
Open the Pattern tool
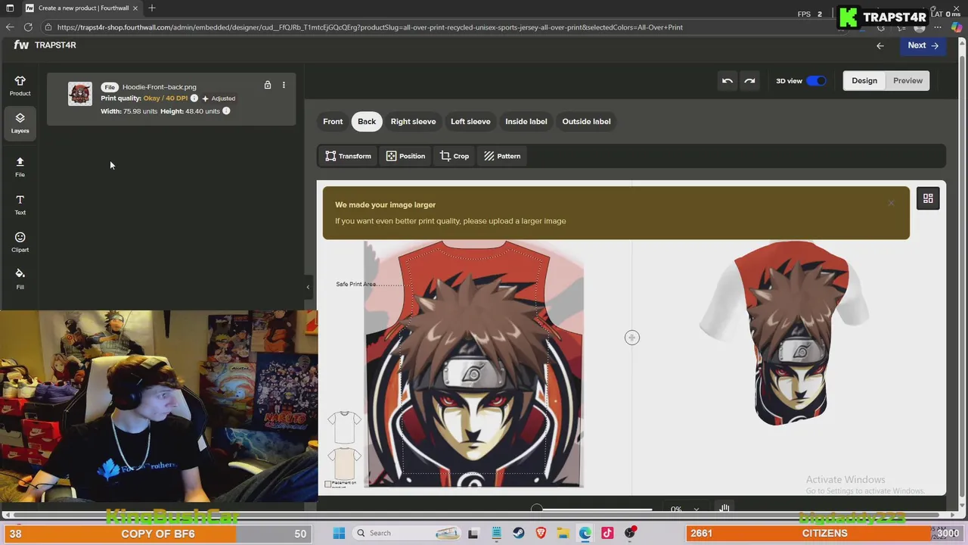pyautogui.click(x=502, y=156)
